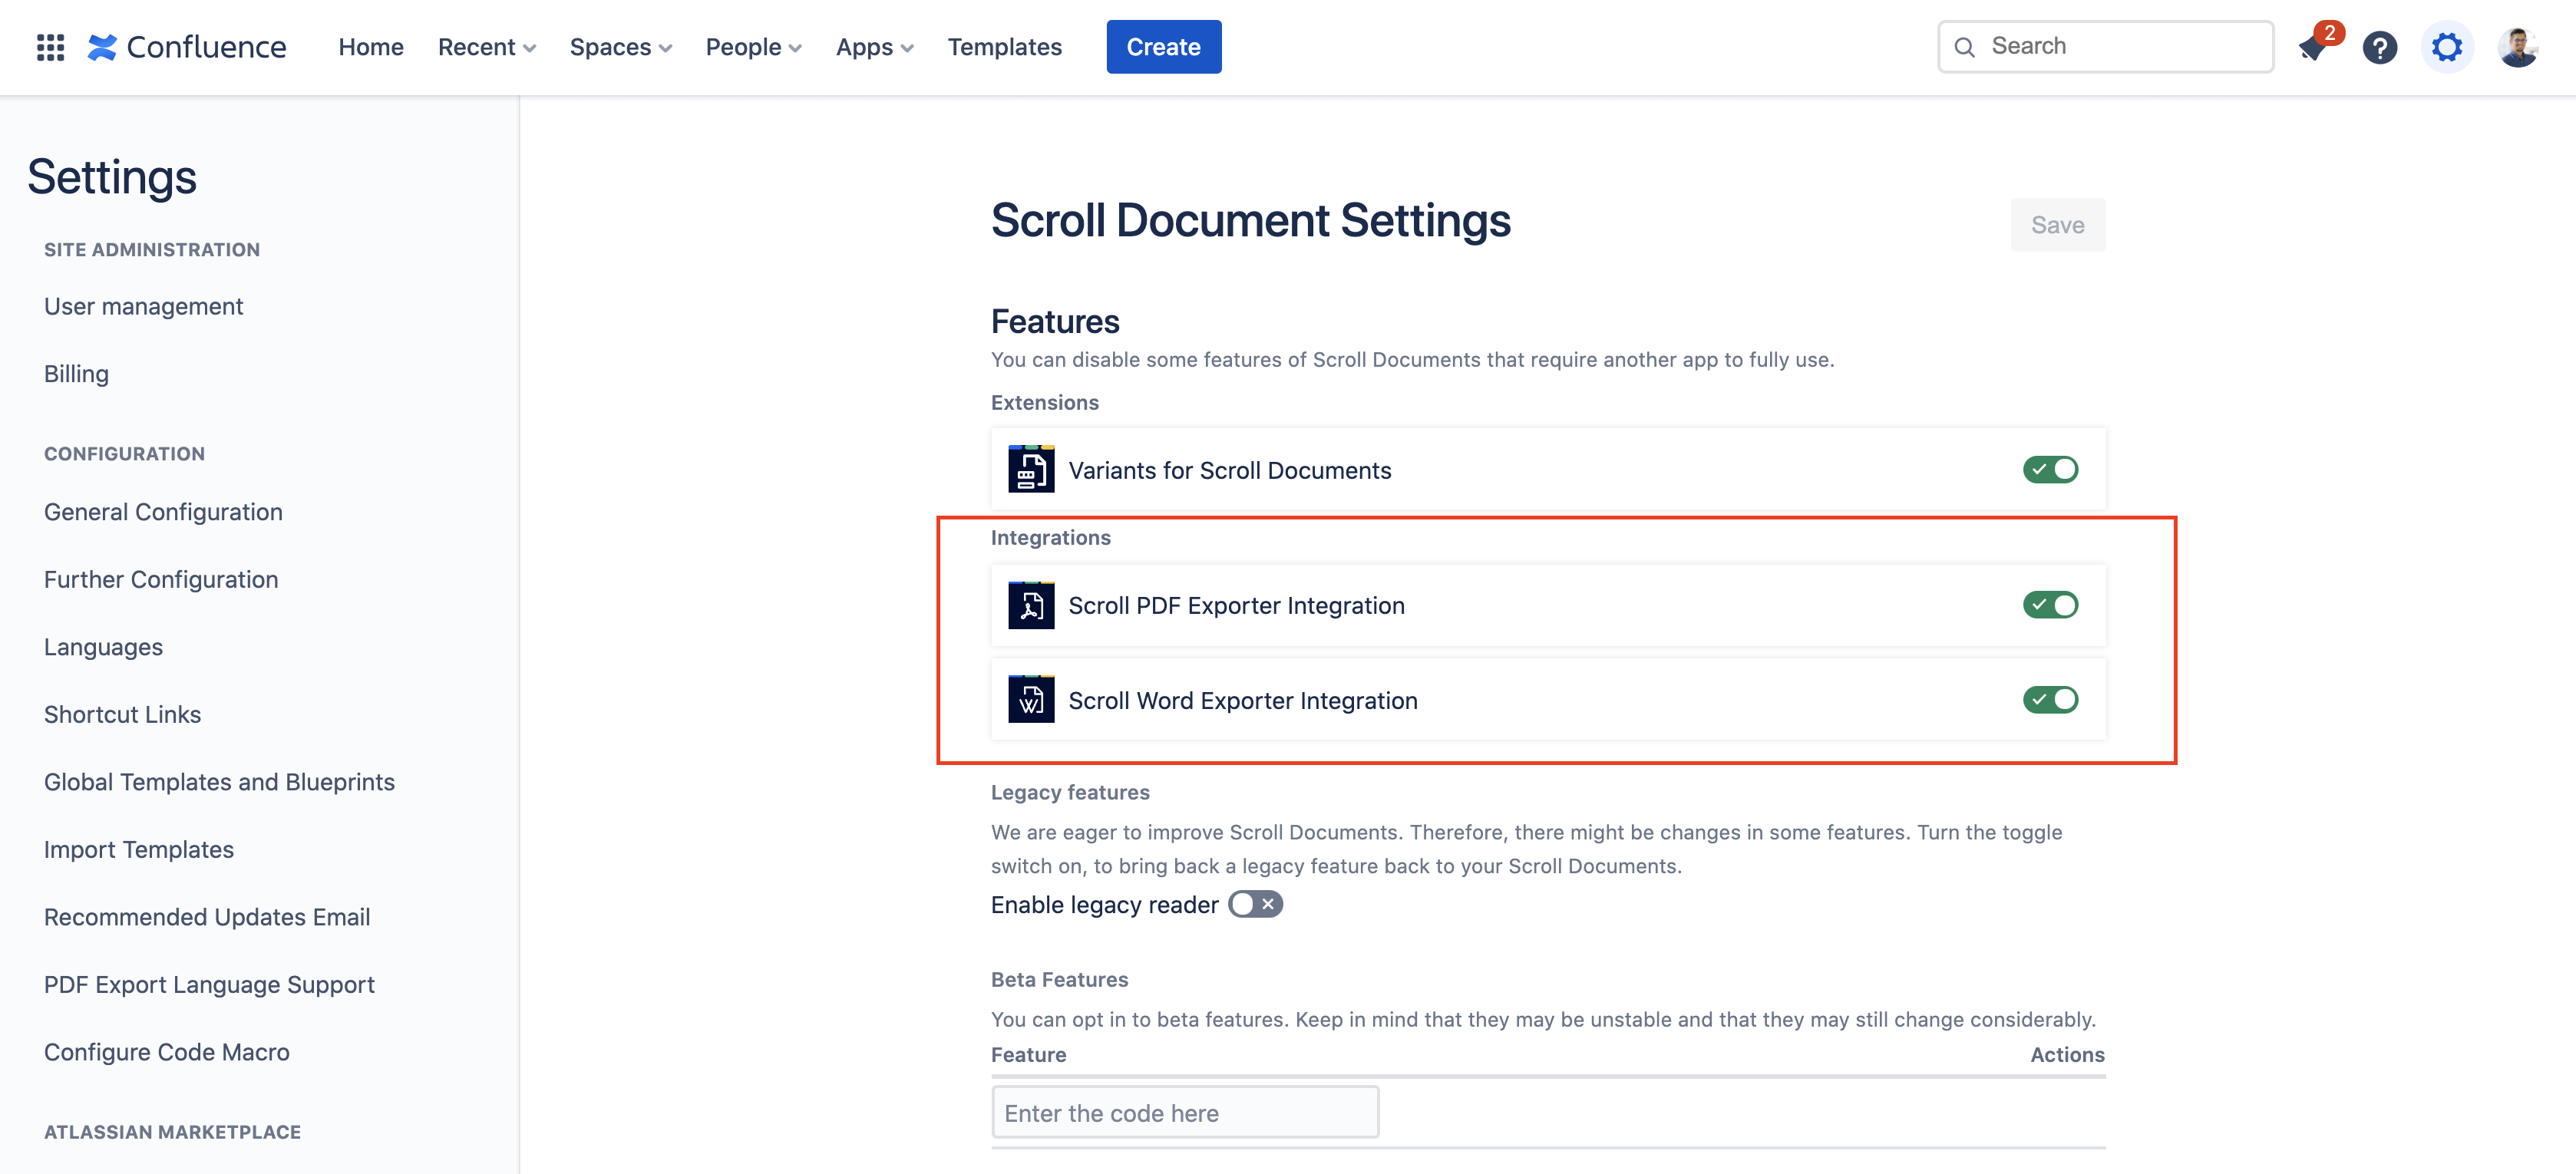Open the help question mark icon

(x=2379, y=47)
